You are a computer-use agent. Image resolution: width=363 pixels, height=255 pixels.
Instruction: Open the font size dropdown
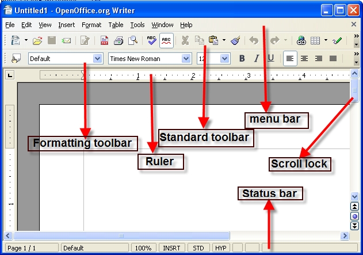point(224,59)
